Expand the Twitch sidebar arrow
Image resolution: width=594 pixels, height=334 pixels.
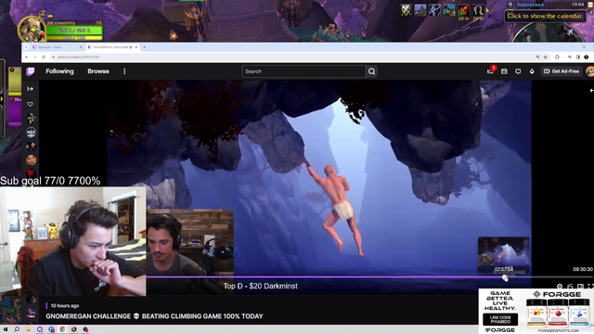[x=31, y=89]
